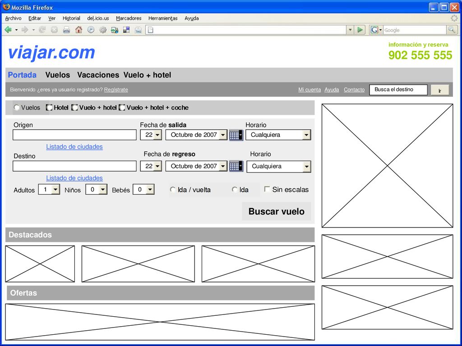Click the Google search engine icon

[x=374, y=30]
